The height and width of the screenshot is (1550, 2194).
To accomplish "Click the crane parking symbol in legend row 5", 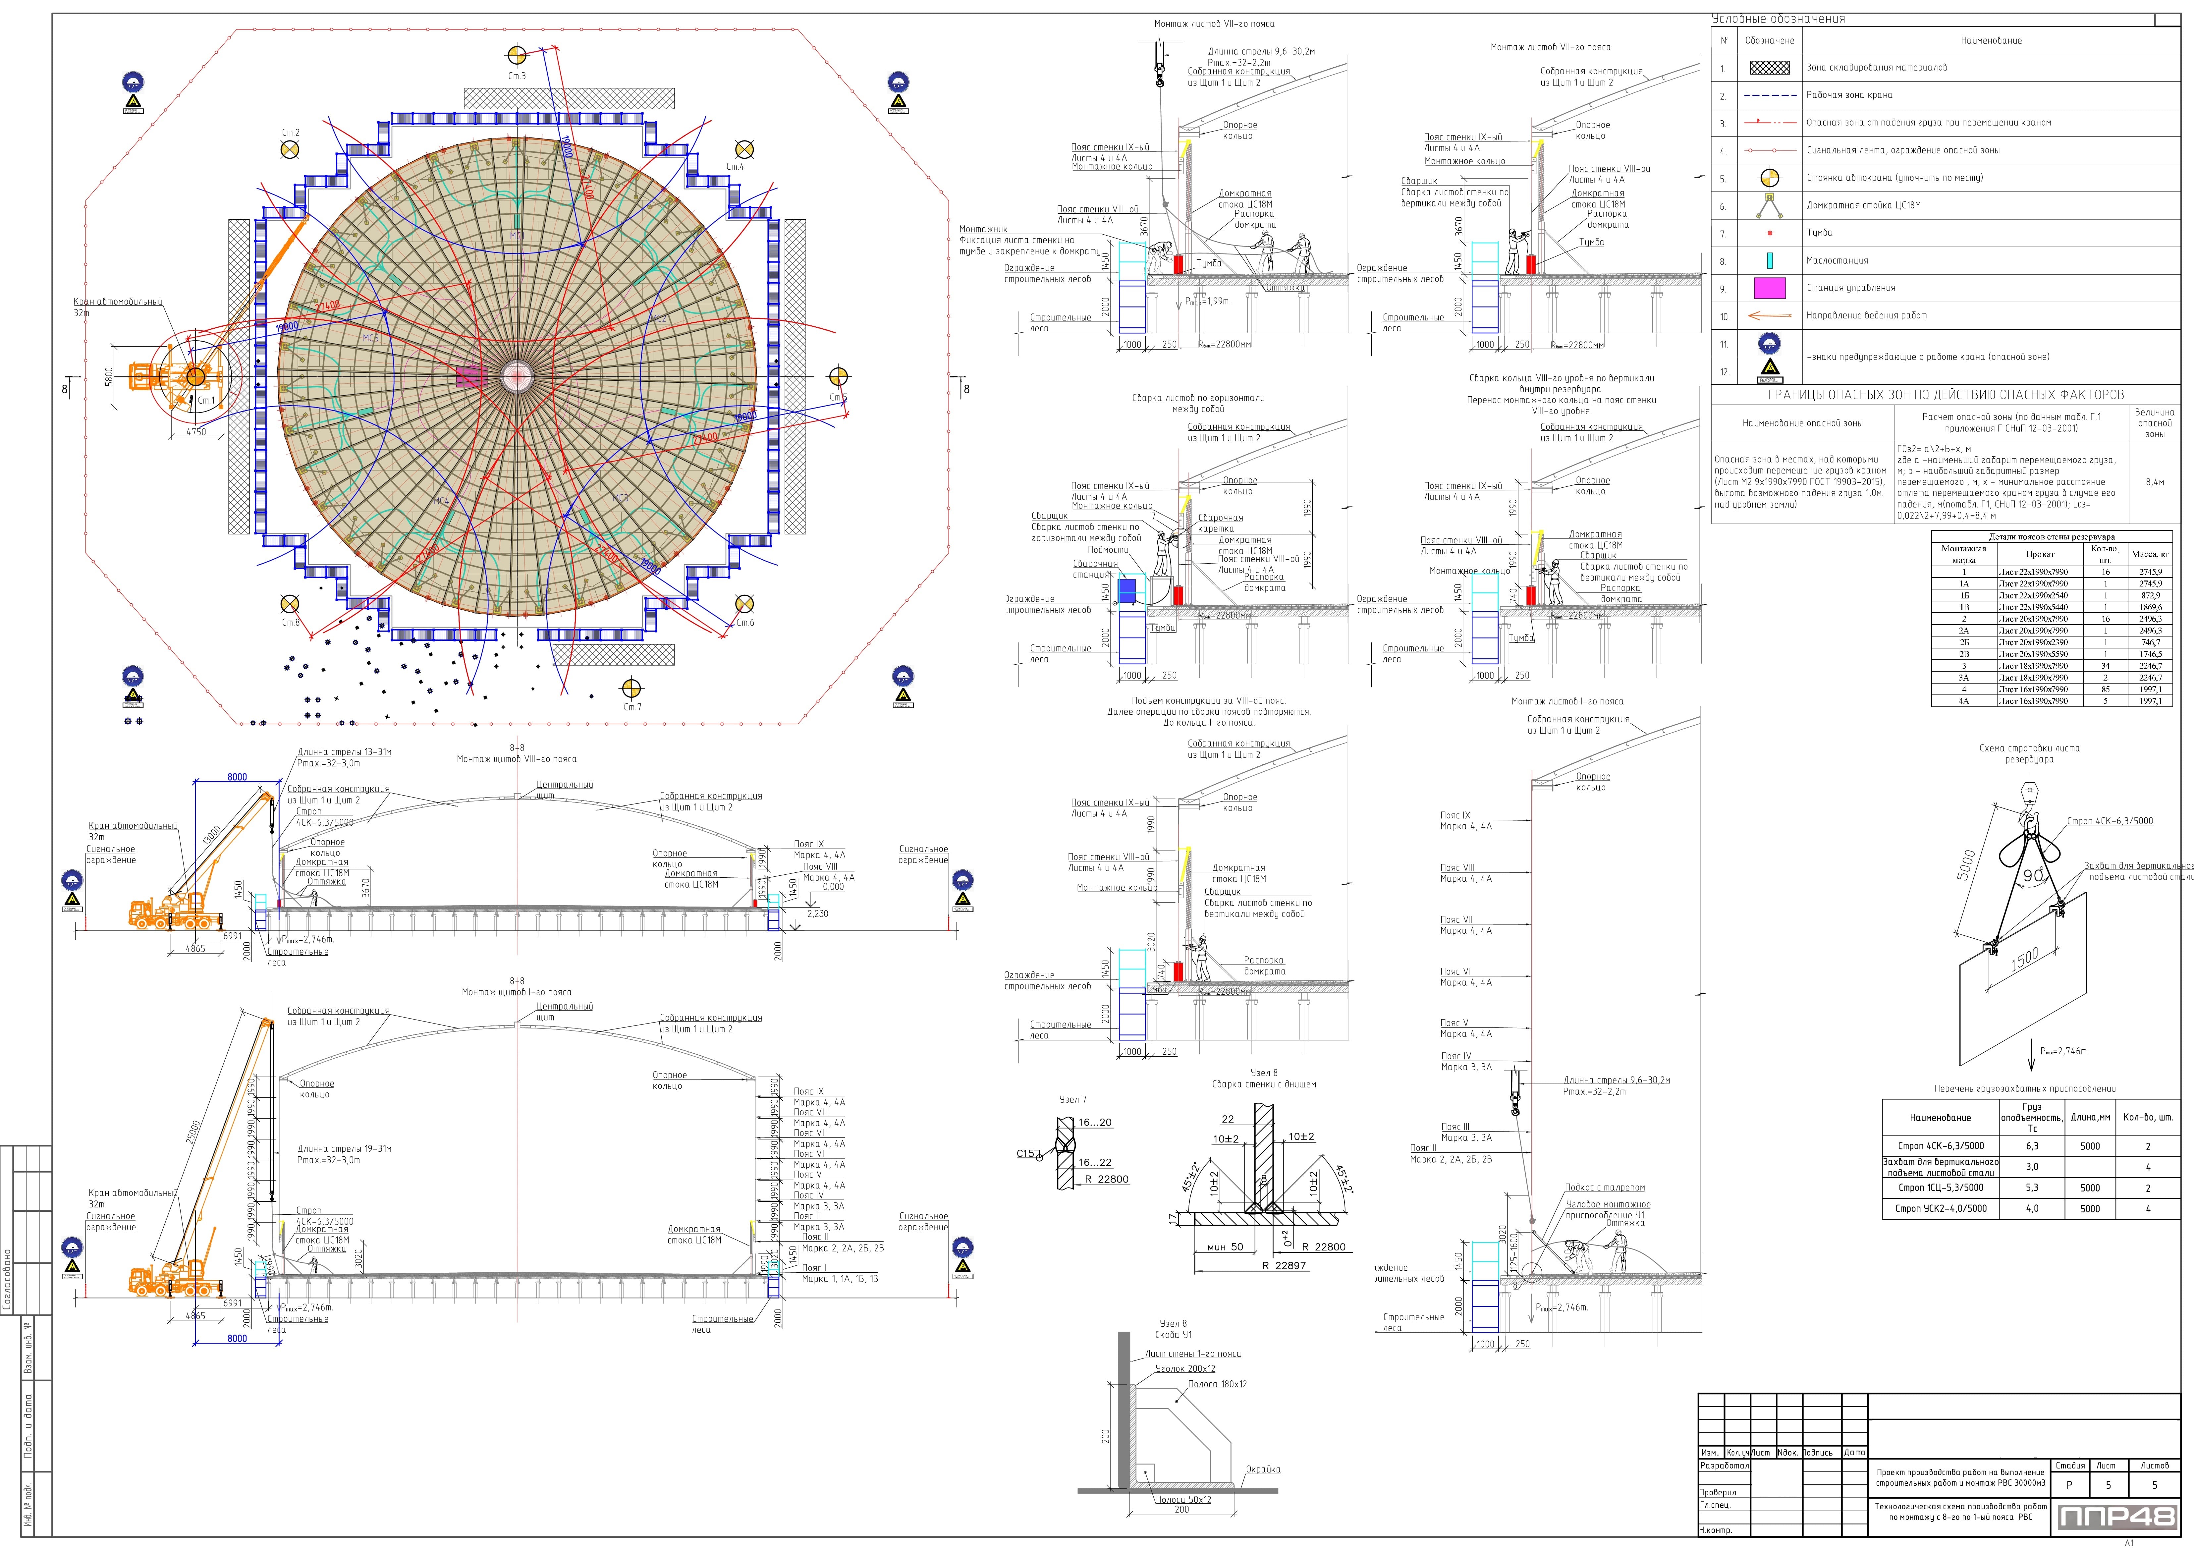I will [x=1769, y=178].
